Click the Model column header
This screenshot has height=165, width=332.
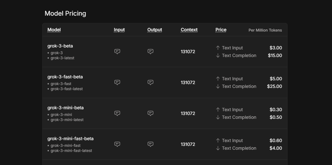click(54, 30)
